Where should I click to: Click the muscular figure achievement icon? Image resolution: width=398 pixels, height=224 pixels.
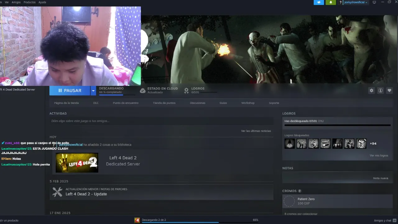[361, 143]
